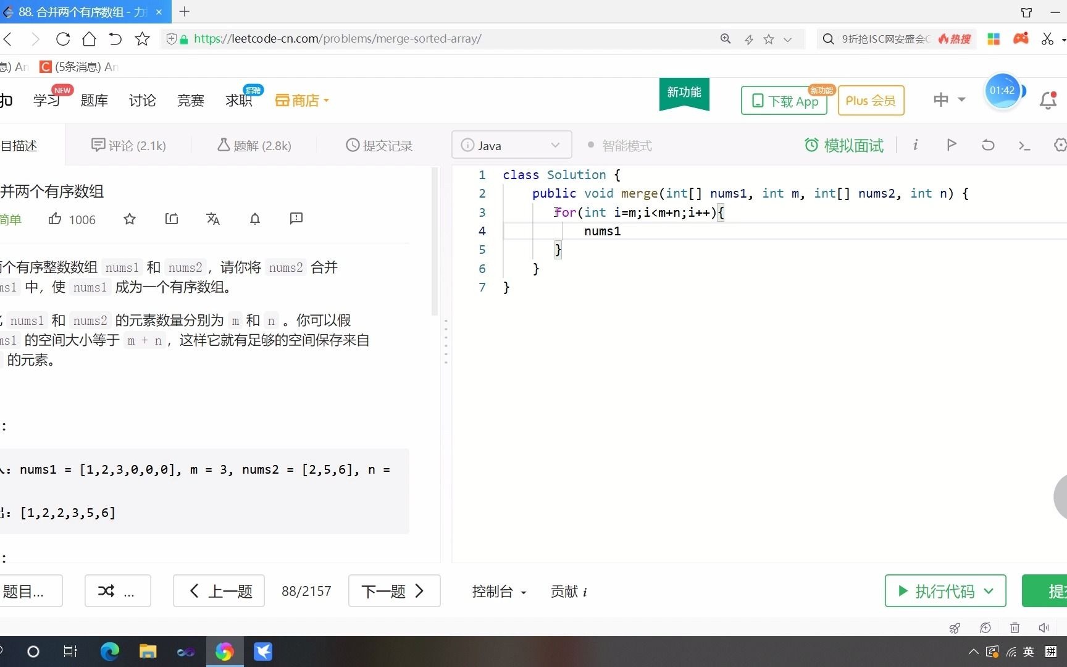Click the editor run triangle icon
Viewport: 1067px width, 667px height.
(952, 145)
